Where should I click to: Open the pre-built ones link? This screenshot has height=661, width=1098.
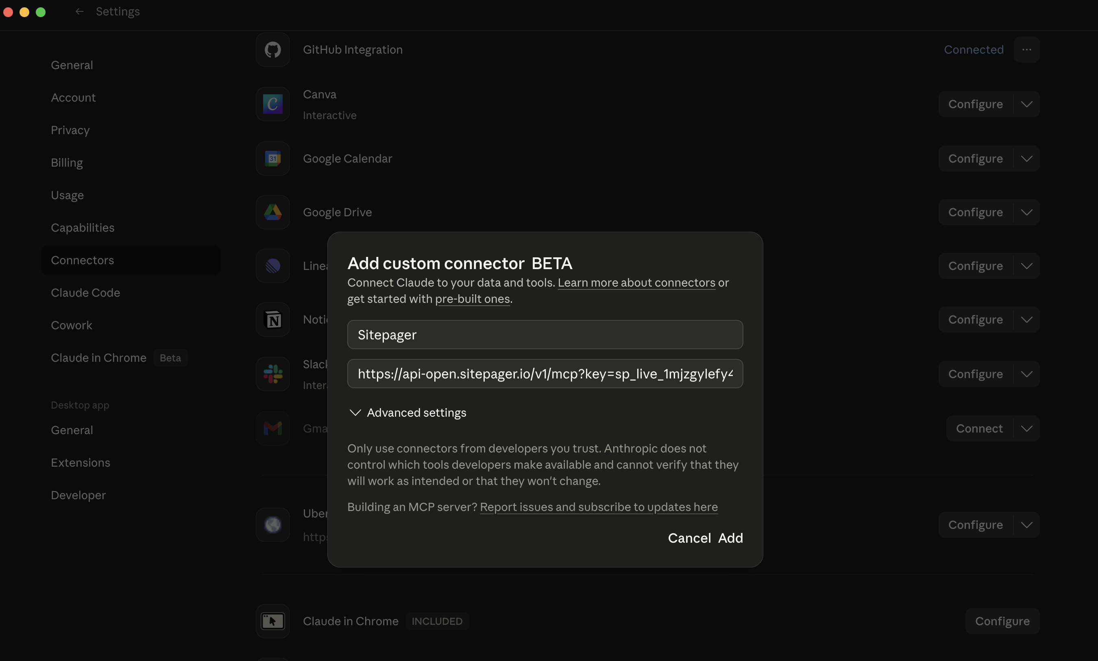(x=473, y=299)
